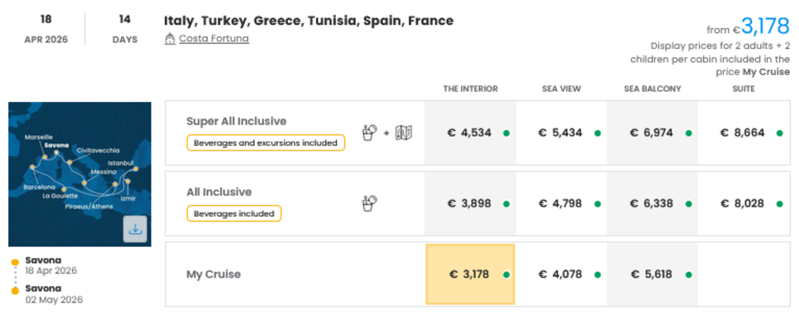Image resolution: width=799 pixels, height=330 pixels.
Task: Click the excursions map icon in Super All Inclusive
Action: pos(403,133)
